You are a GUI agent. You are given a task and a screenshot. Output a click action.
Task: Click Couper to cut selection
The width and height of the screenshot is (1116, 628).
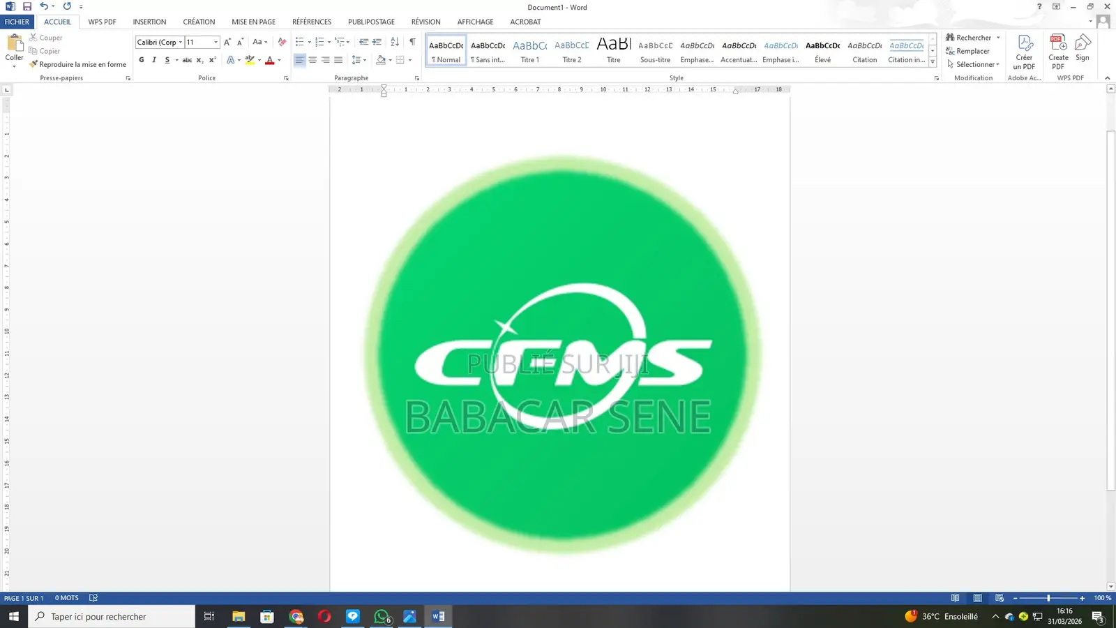pyautogui.click(x=45, y=38)
